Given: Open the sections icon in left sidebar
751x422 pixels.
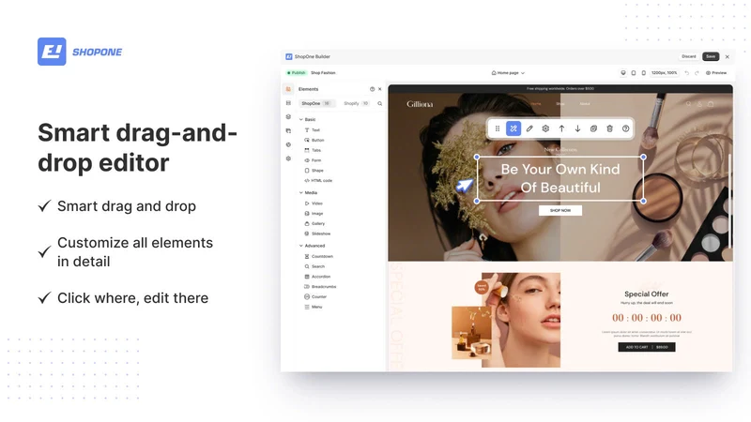Looking at the screenshot, I should pos(288,103).
